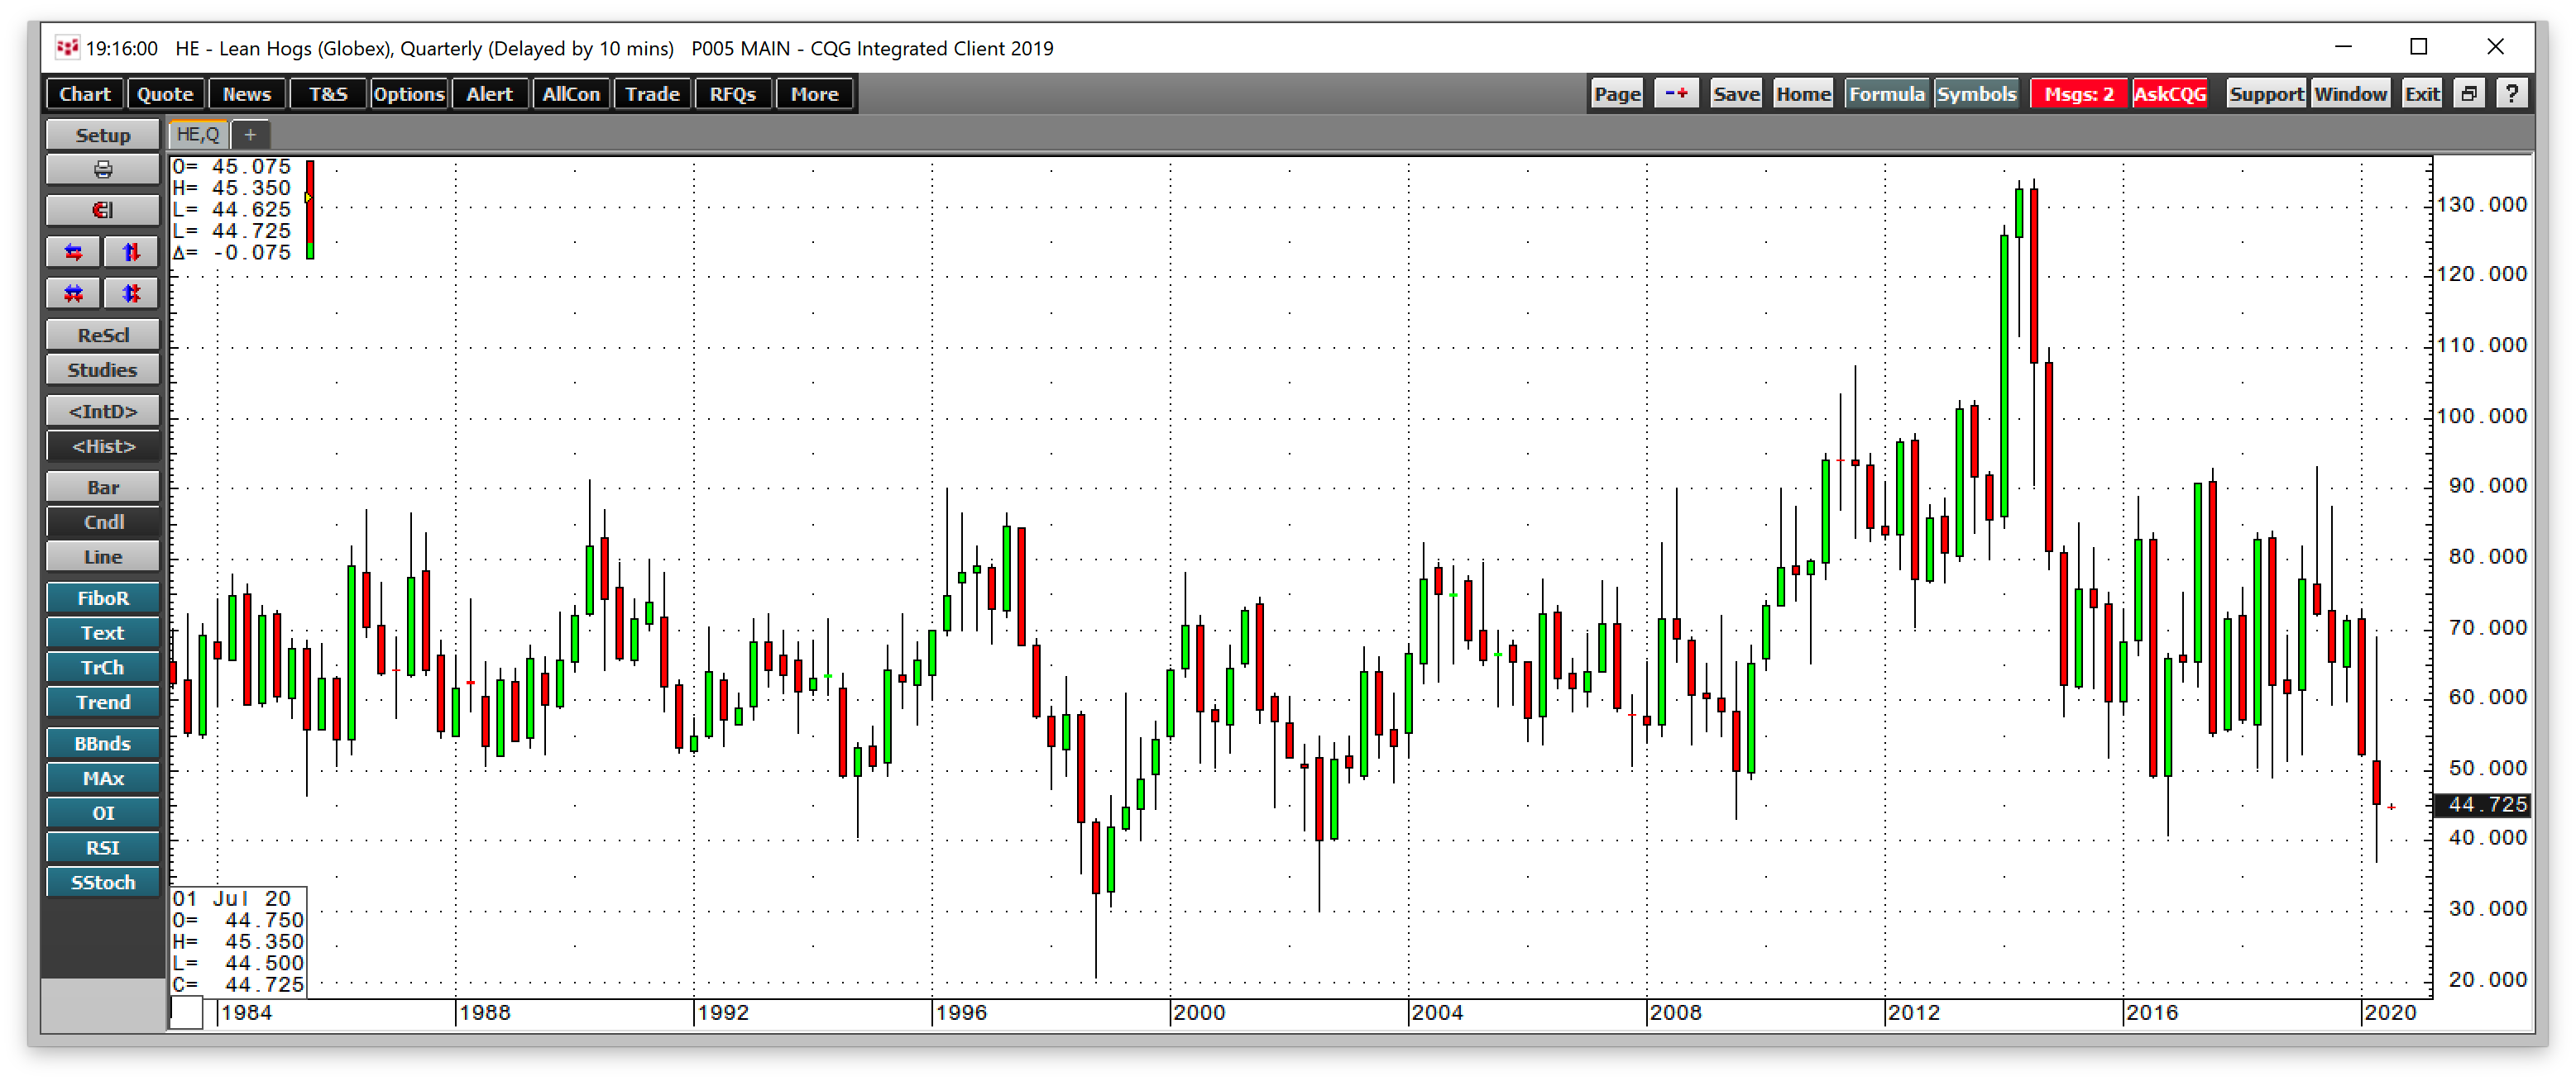2576x1081 pixels.
Task: Click the O= 45.075 quote readout
Action: [232, 166]
